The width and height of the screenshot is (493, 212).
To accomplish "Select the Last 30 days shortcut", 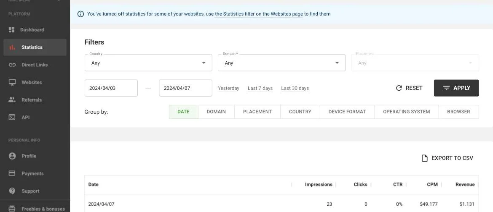I will tap(295, 88).
